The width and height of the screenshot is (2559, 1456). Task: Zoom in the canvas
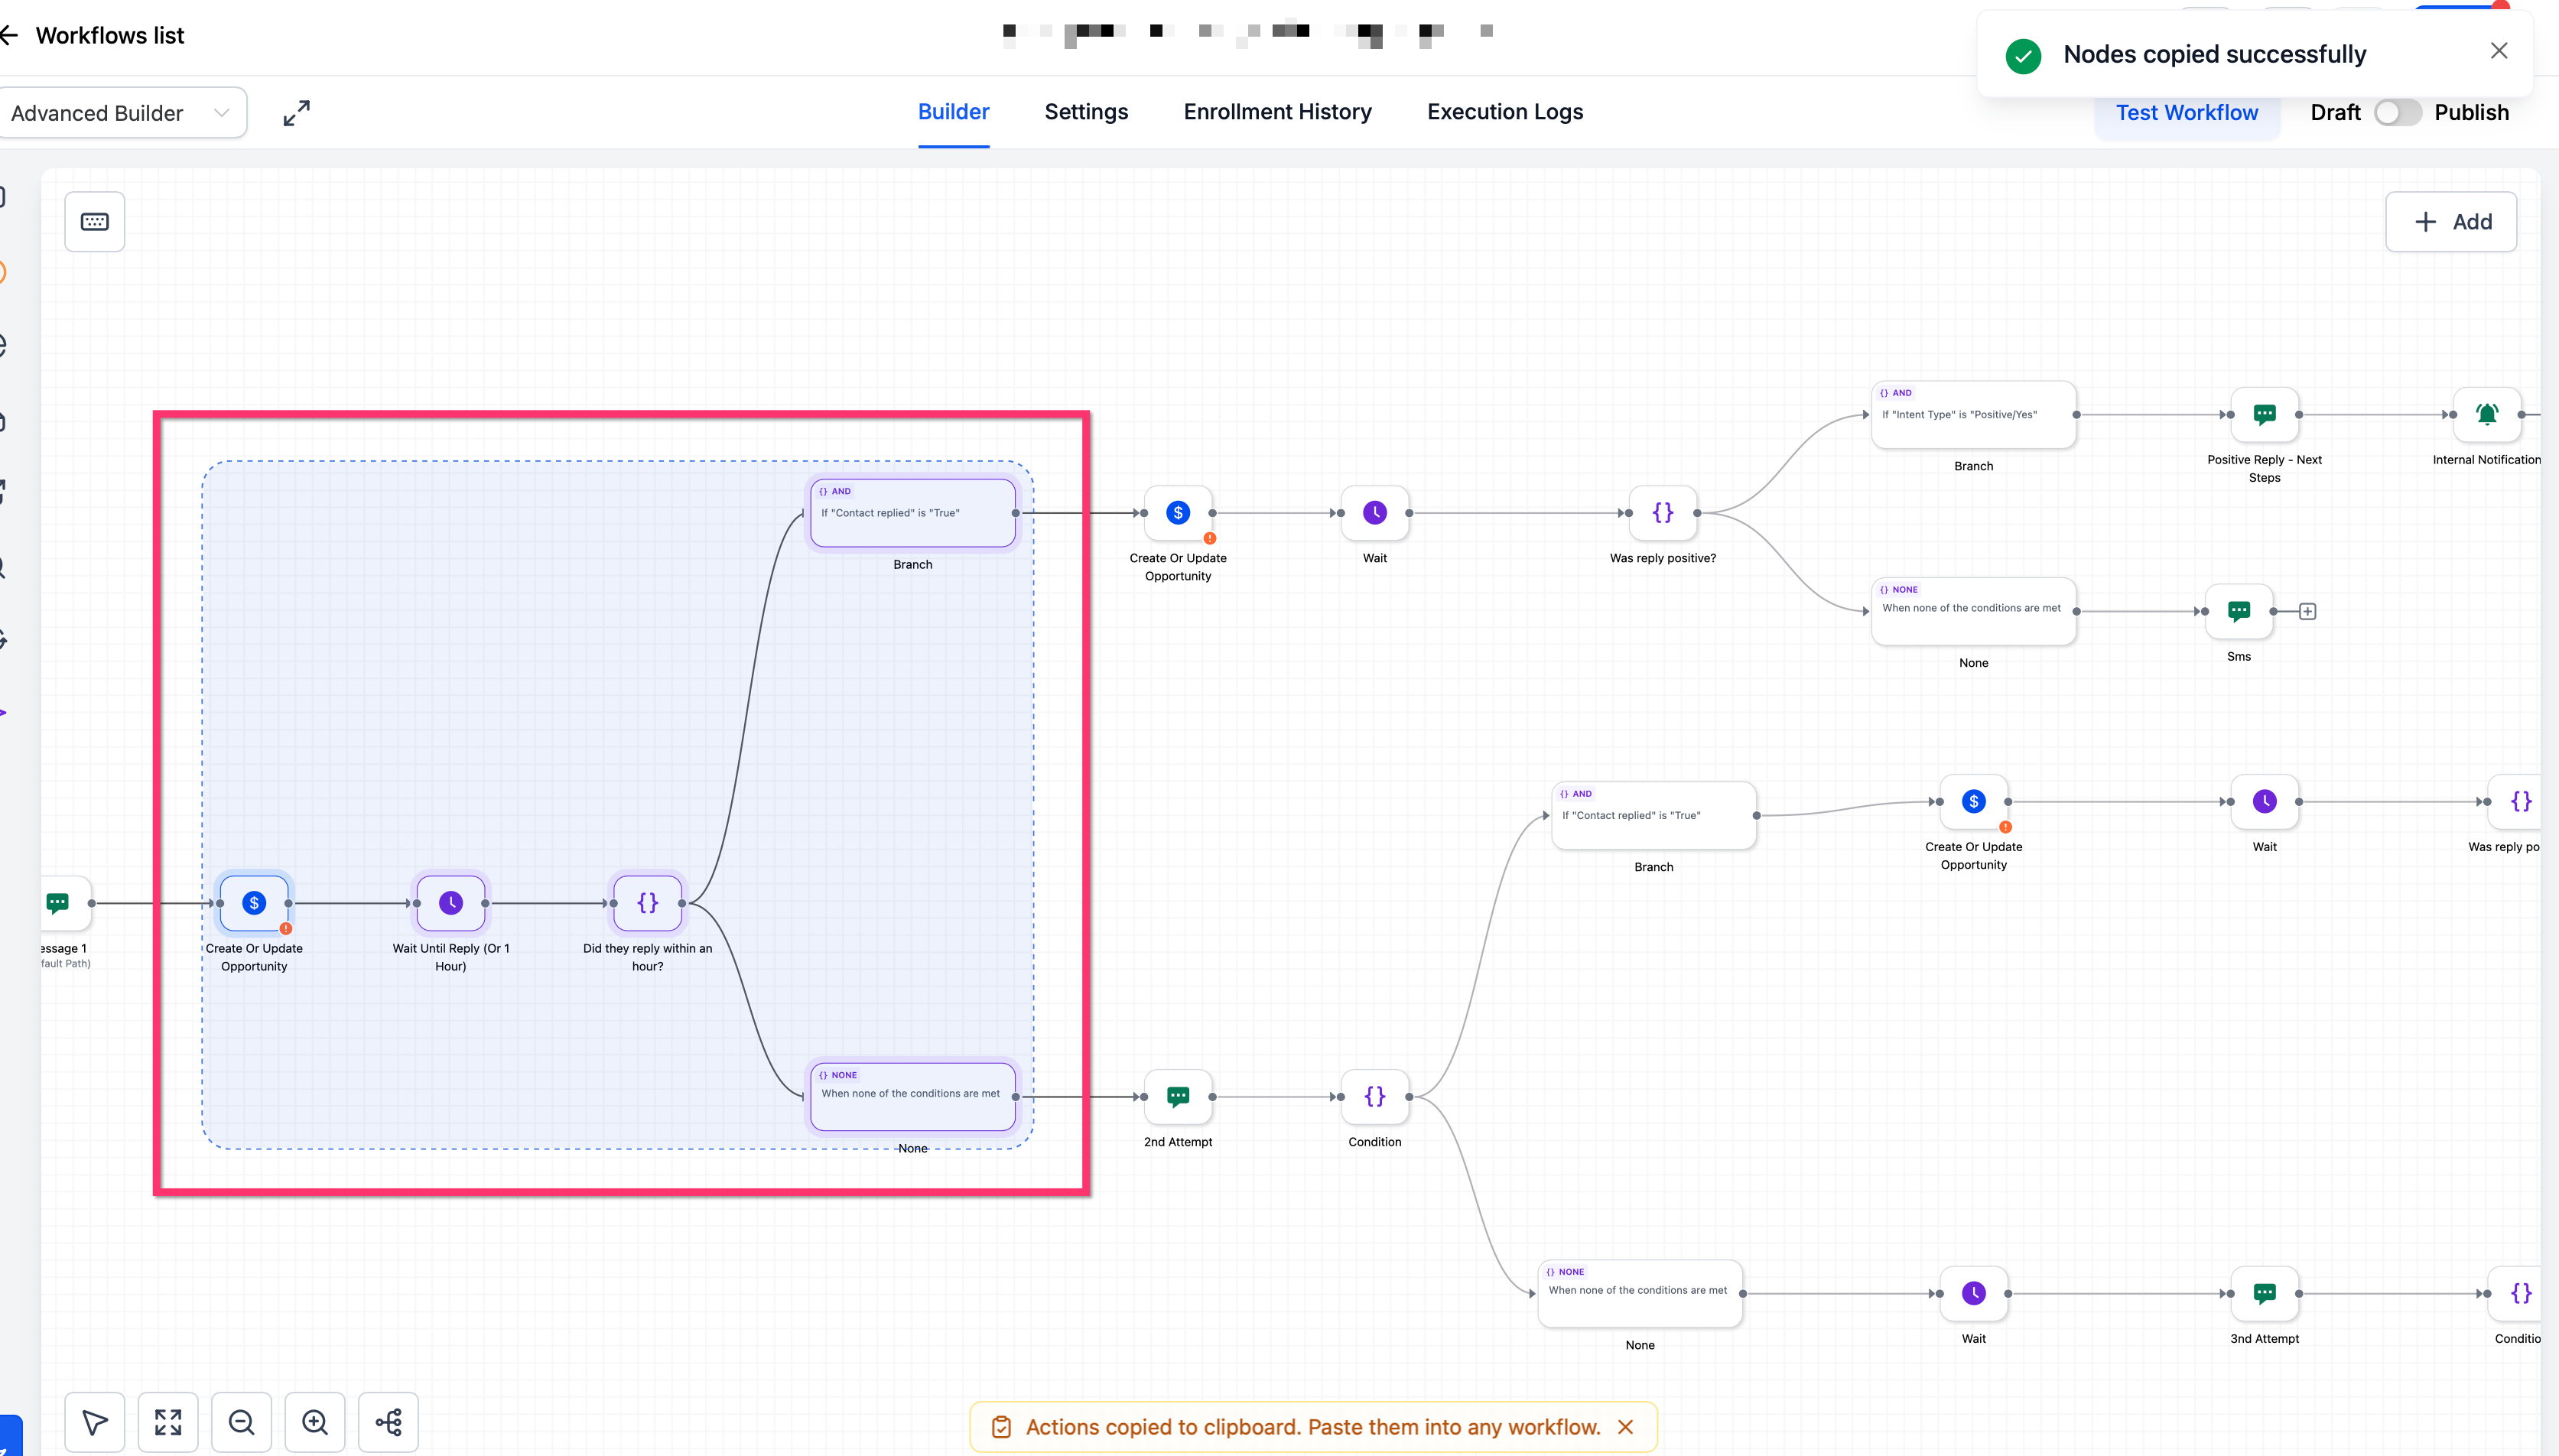pos(315,1421)
